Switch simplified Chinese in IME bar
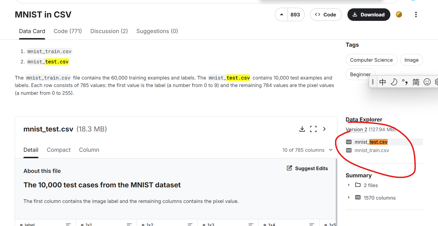Viewport: 438px width, 226px height. pyautogui.click(x=416, y=82)
